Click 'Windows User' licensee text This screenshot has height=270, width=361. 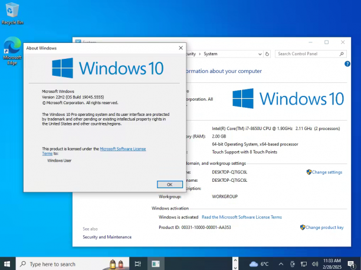click(x=60, y=161)
